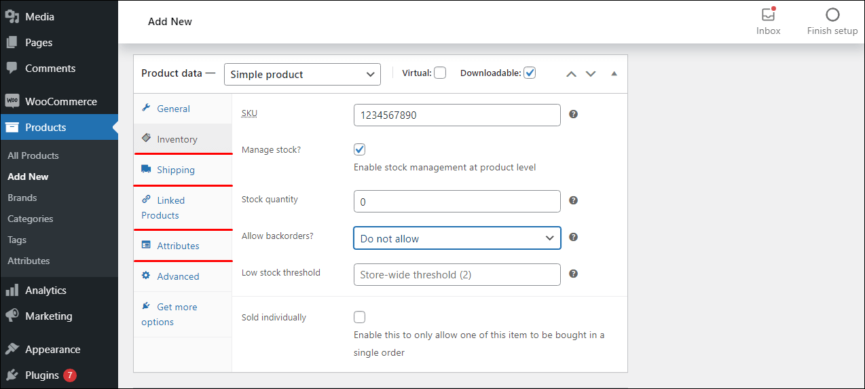
Task: Enable the Virtual checkbox
Action: 440,73
